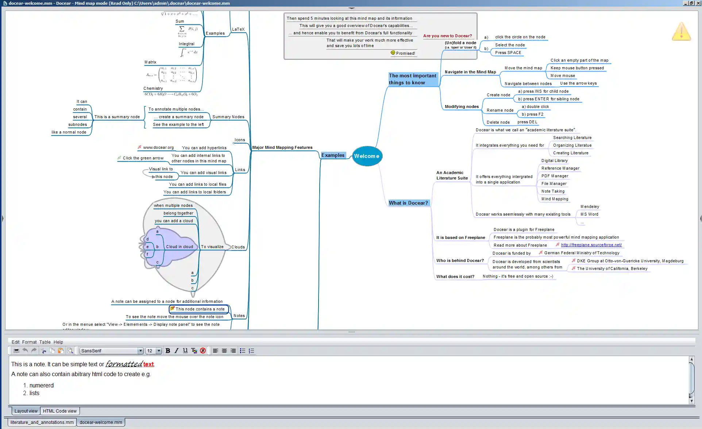Screen dimensions: 702x429
Task: Click the print icon in note toolbar
Action: tap(16, 351)
